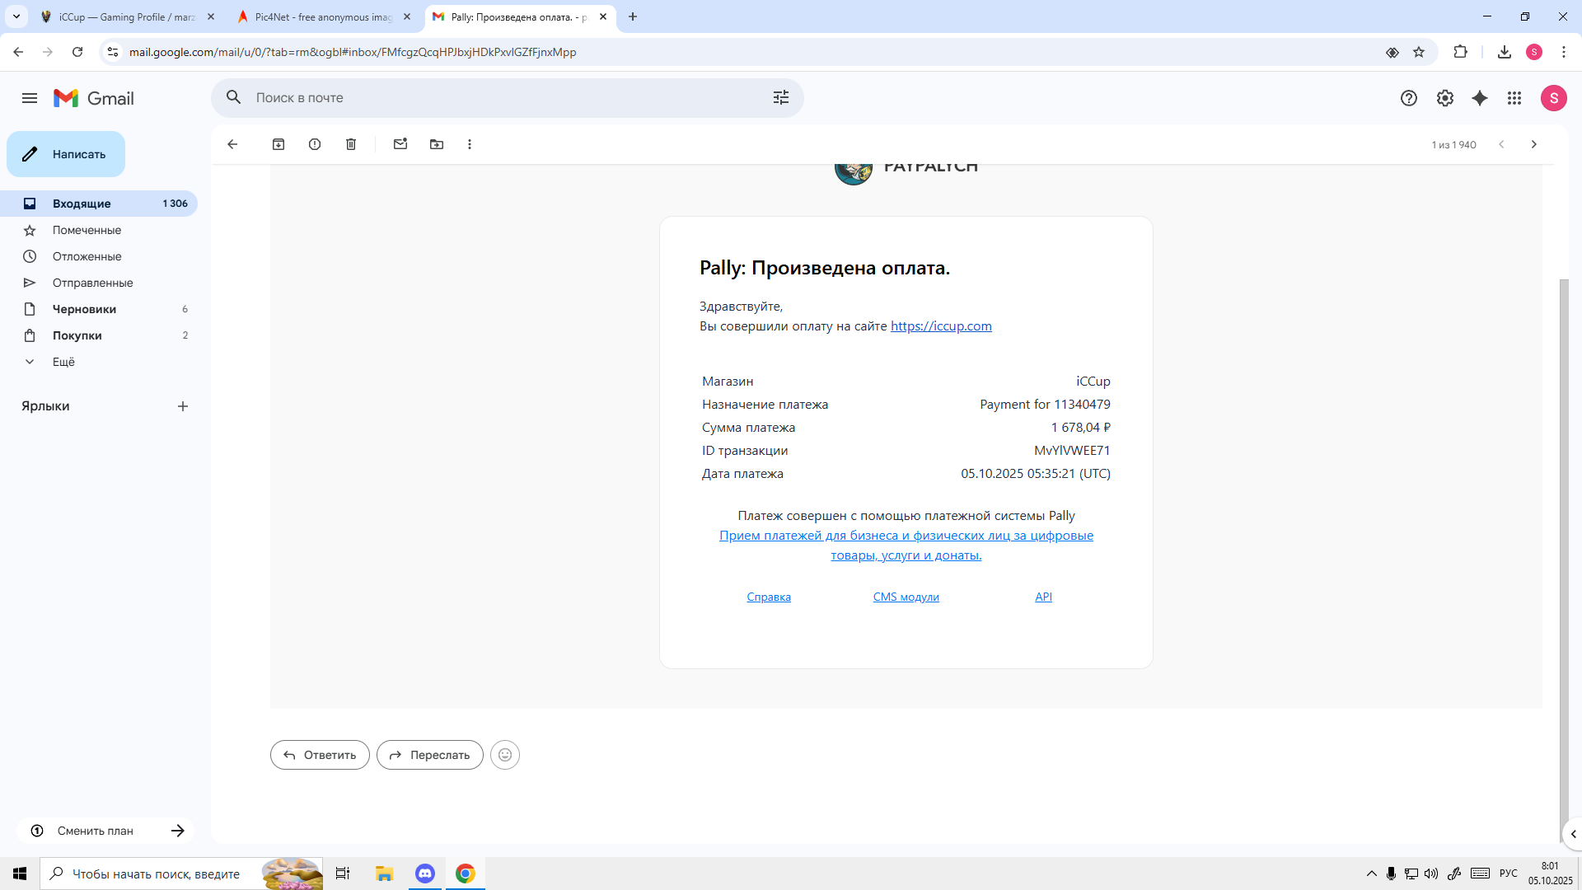Mark email as unread icon
Screen dimensions: 1582x890
[400, 144]
